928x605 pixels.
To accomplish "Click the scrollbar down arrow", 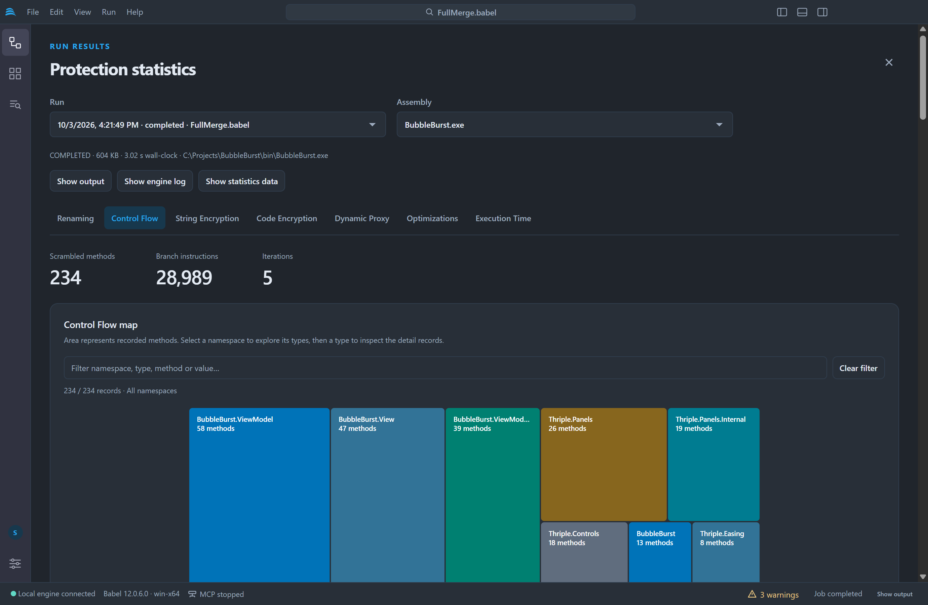I will pos(923,576).
